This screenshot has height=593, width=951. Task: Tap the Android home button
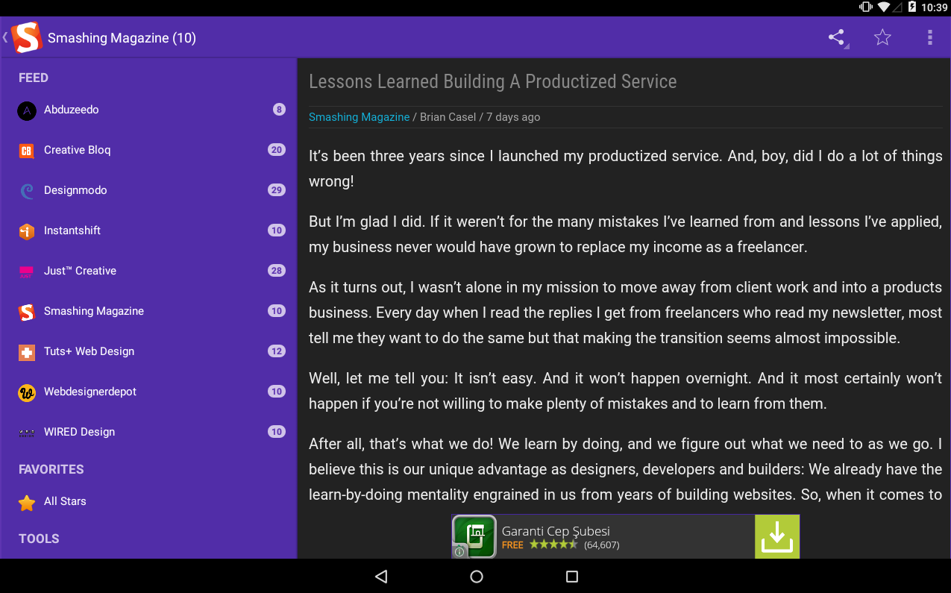point(477,577)
